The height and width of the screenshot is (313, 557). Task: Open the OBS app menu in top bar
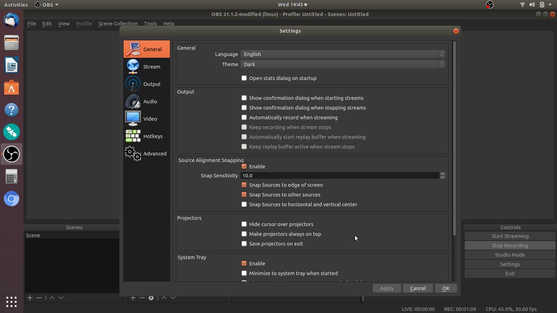point(46,4)
